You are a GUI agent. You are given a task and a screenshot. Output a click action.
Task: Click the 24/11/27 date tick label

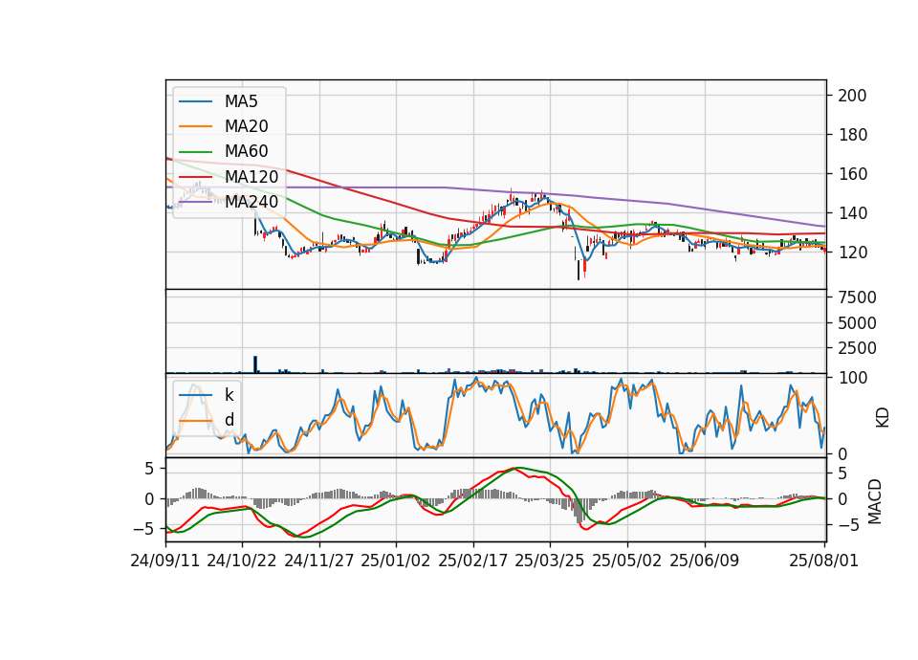[319, 561]
